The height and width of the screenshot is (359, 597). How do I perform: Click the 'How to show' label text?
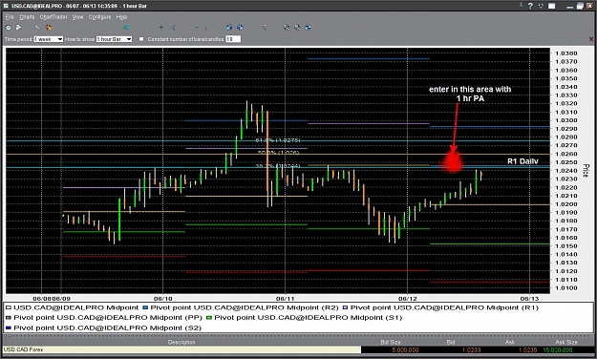tap(79, 39)
